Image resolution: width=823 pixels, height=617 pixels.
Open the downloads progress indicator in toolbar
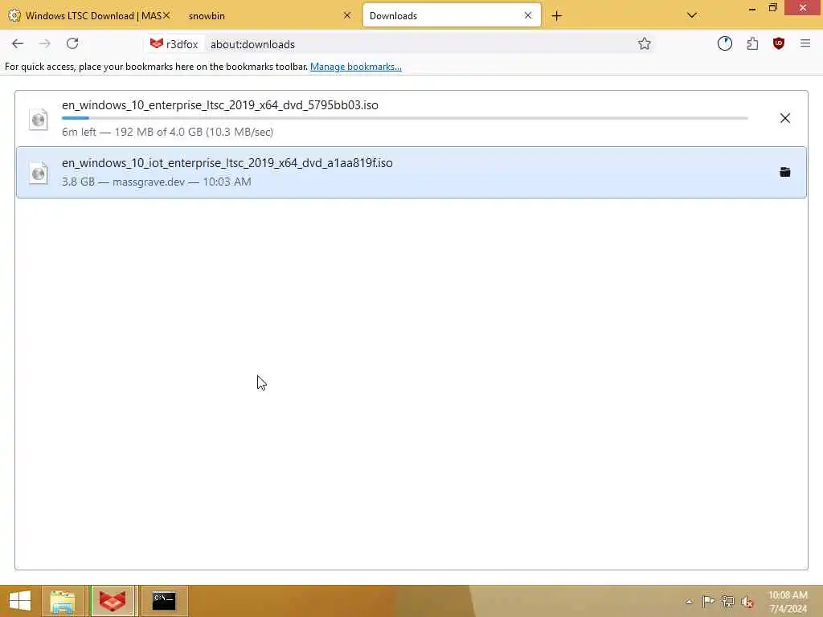coord(725,43)
